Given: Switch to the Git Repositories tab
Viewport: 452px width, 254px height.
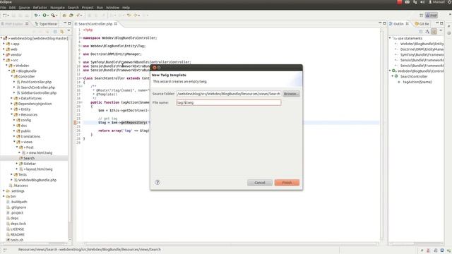Looking at the screenshot, I should click(x=422, y=24).
